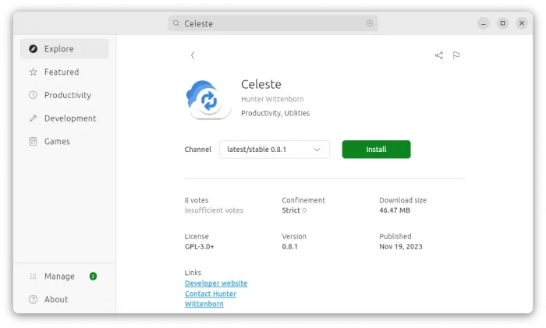Expand the latest/stable 0.8.1 chevron
546x328 pixels.
click(317, 150)
